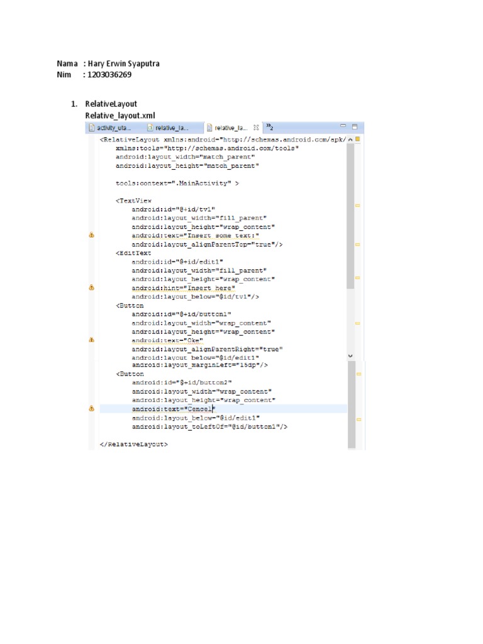
Task: Click android:id="@+id/button2" line
Action: [x=182, y=382]
